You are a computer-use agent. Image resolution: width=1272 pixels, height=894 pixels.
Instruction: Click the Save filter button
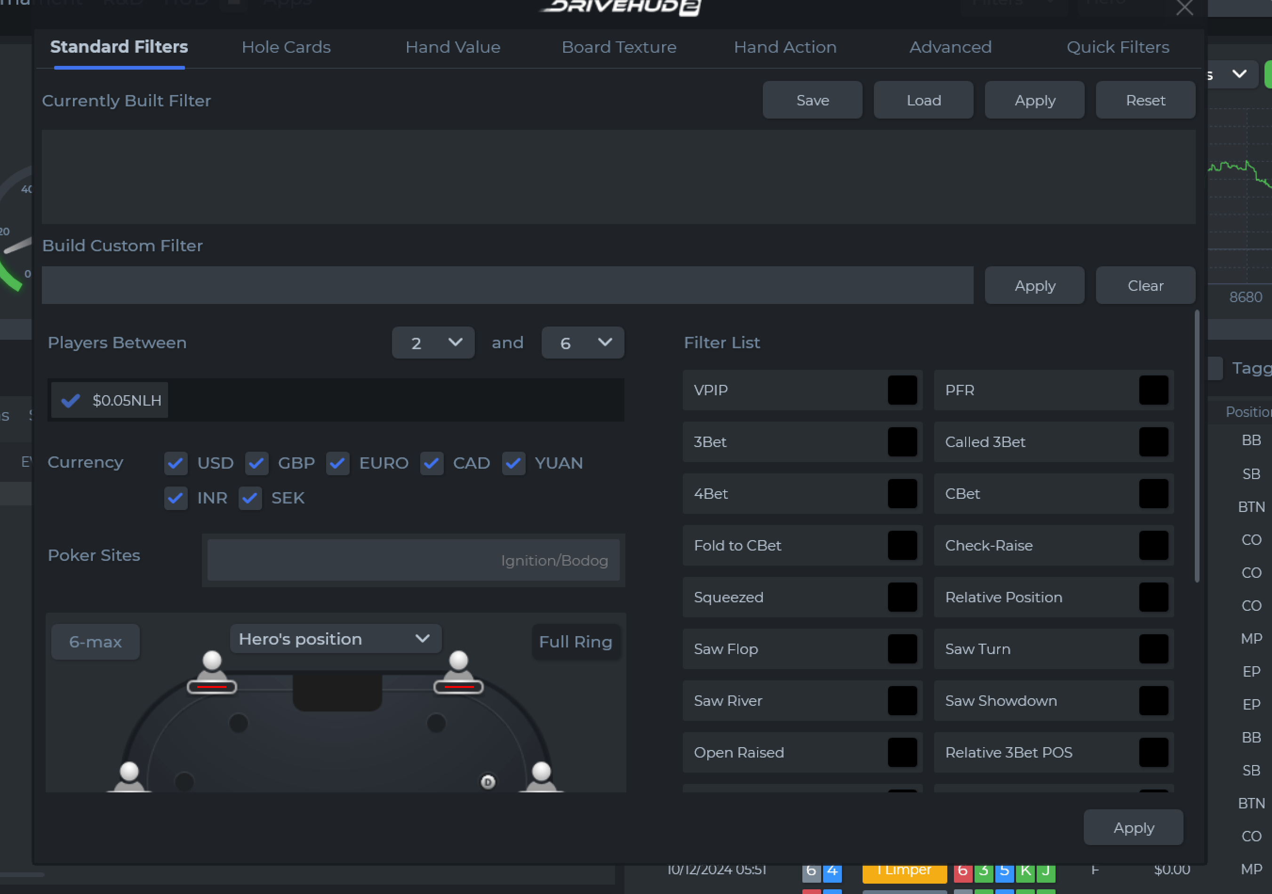(x=812, y=100)
